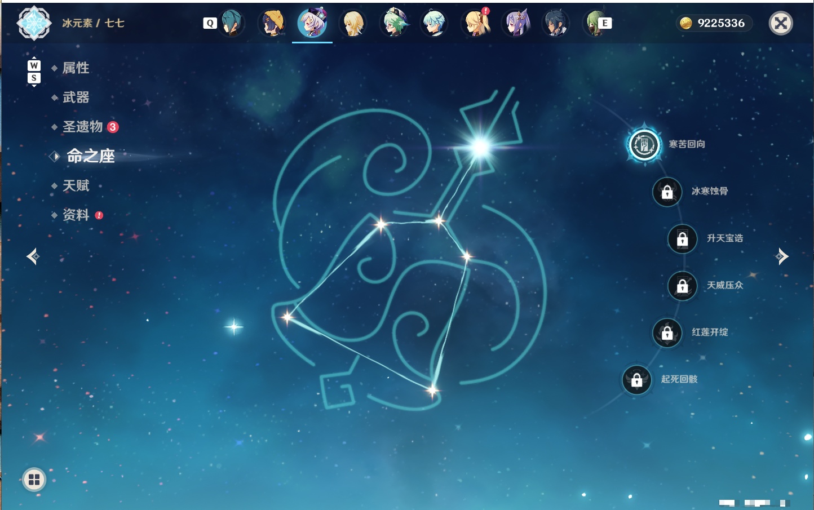Choose the green-haired avatar with animal ears

point(395,23)
